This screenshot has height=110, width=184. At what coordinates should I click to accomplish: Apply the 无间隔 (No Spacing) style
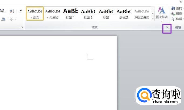pos(53,14)
